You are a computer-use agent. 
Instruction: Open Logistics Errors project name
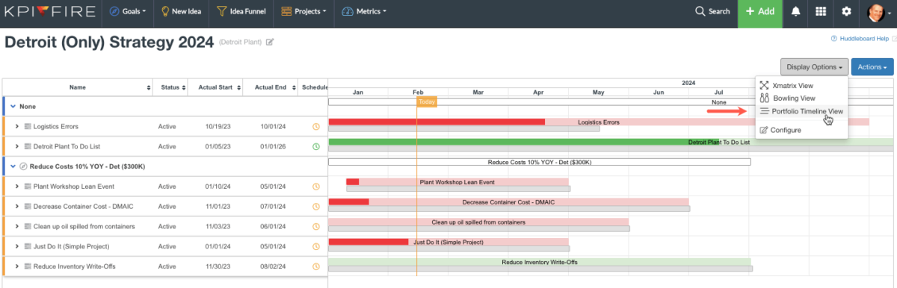[x=56, y=127]
